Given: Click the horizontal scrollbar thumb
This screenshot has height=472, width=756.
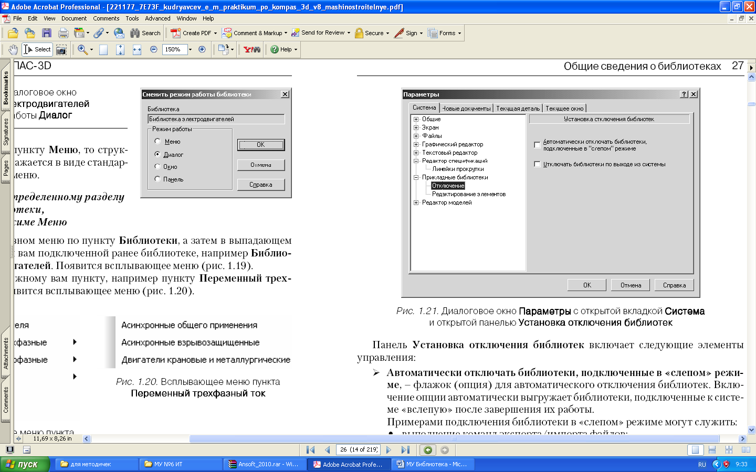Looking at the screenshot, I should pos(454,439).
